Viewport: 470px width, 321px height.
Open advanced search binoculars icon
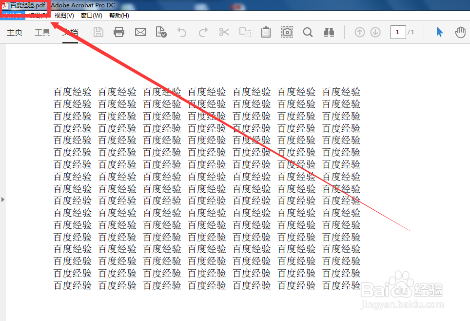[329, 32]
